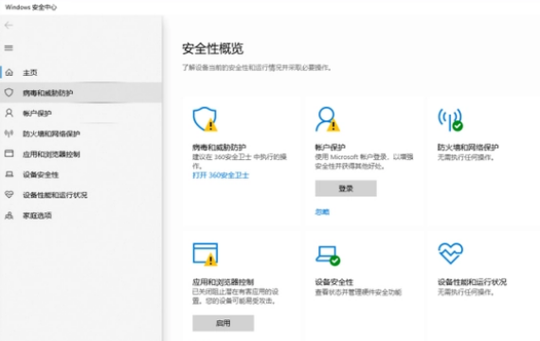Open the device health heart tile icon
The image size is (540, 341).
coord(450,253)
